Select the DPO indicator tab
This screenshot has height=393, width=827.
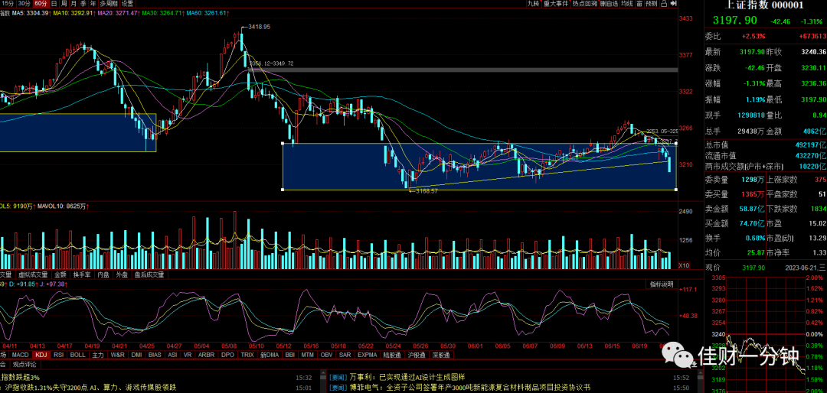(227, 355)
